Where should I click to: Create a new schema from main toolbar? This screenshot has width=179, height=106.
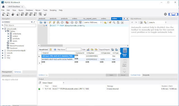18,14
